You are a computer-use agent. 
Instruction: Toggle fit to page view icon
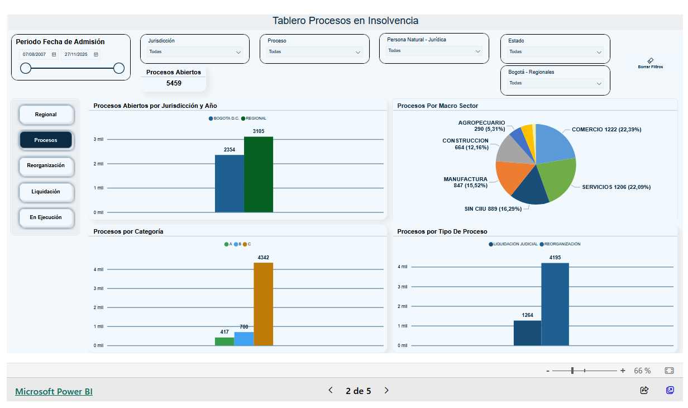(x=670, y=371)
